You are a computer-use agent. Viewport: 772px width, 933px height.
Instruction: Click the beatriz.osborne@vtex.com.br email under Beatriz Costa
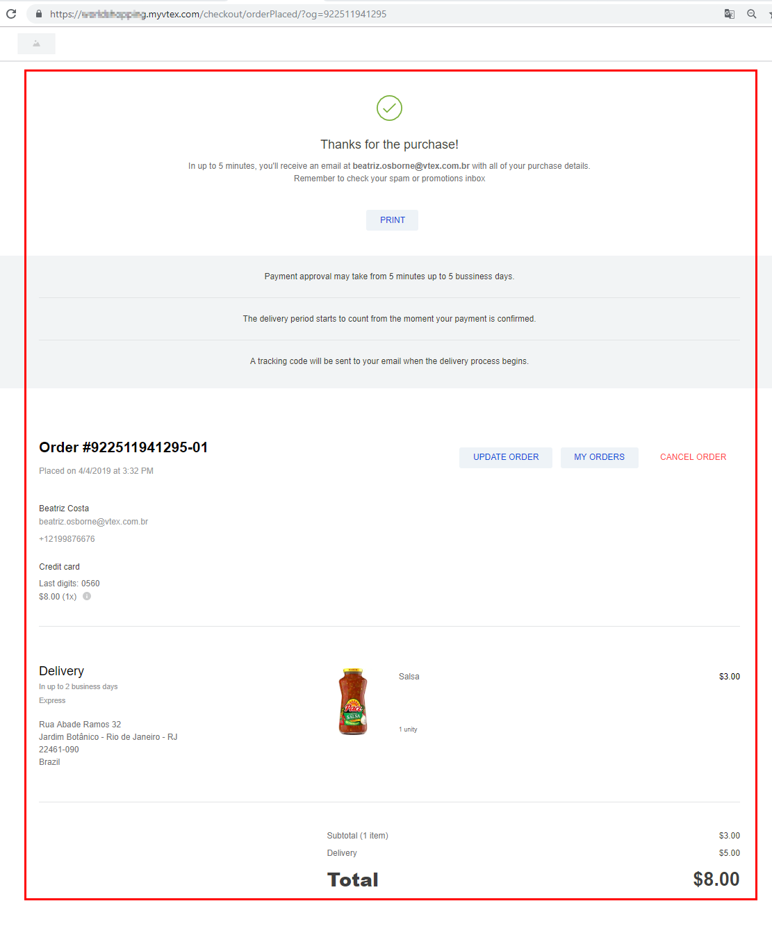(93, 522)
